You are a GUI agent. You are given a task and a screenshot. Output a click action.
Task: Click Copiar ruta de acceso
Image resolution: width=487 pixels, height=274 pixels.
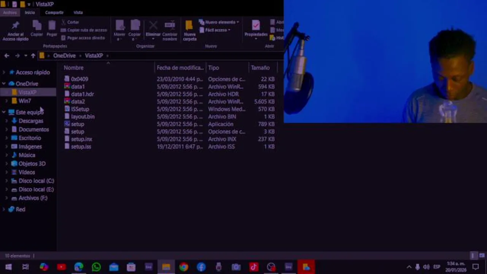coord(84,30)
